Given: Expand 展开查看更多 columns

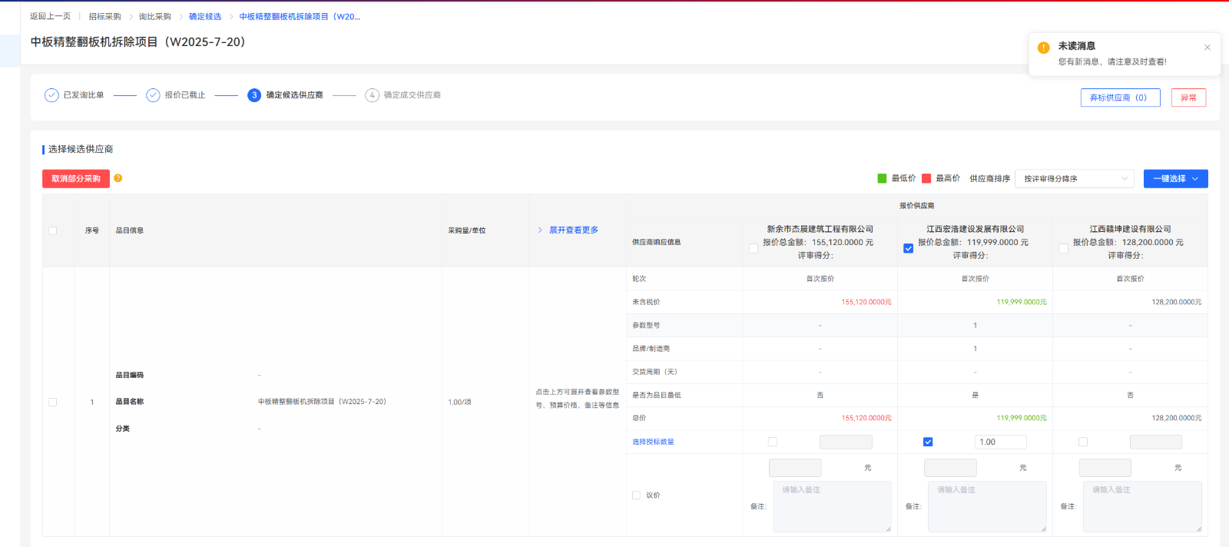Looking at the screenshot, I should point(568,230).
